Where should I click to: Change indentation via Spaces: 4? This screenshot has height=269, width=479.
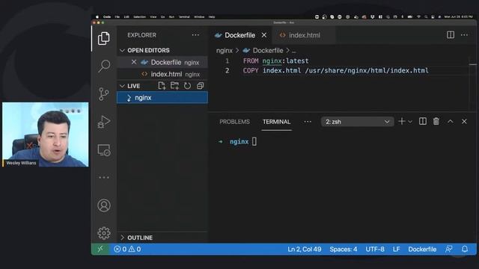point(343,249)
